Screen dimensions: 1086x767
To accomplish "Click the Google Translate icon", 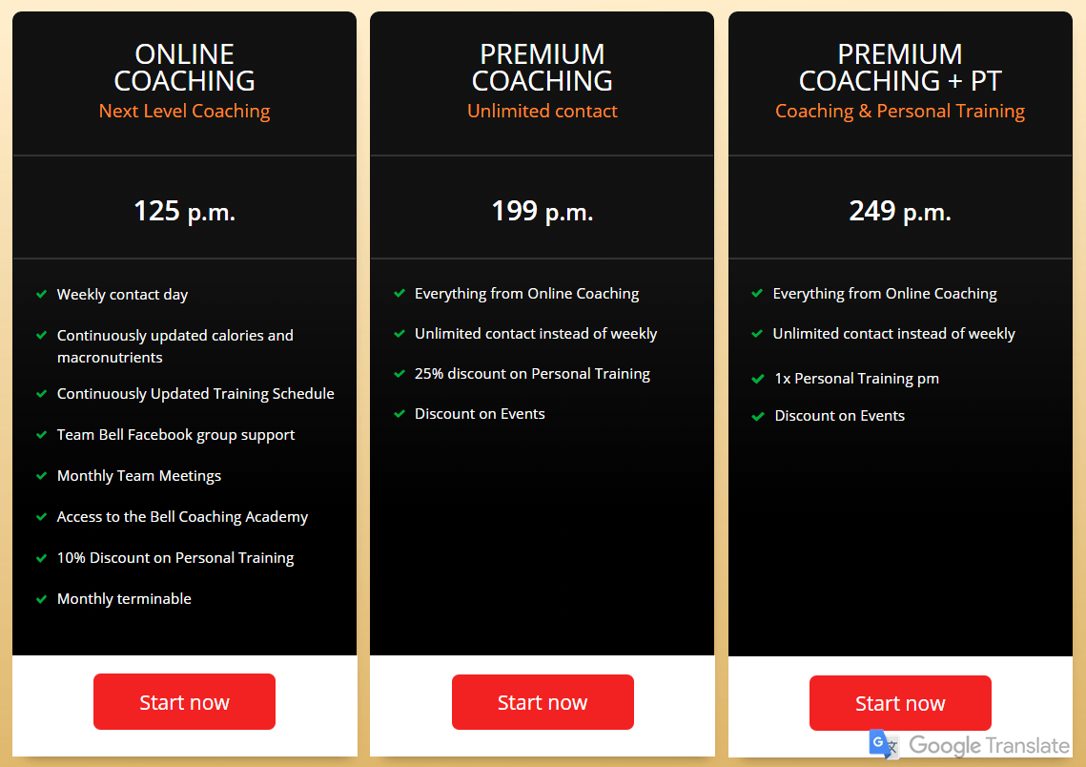I will click(x=884, y=744).
